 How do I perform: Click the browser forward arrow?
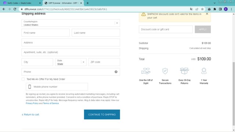click(x=9, y=9)
